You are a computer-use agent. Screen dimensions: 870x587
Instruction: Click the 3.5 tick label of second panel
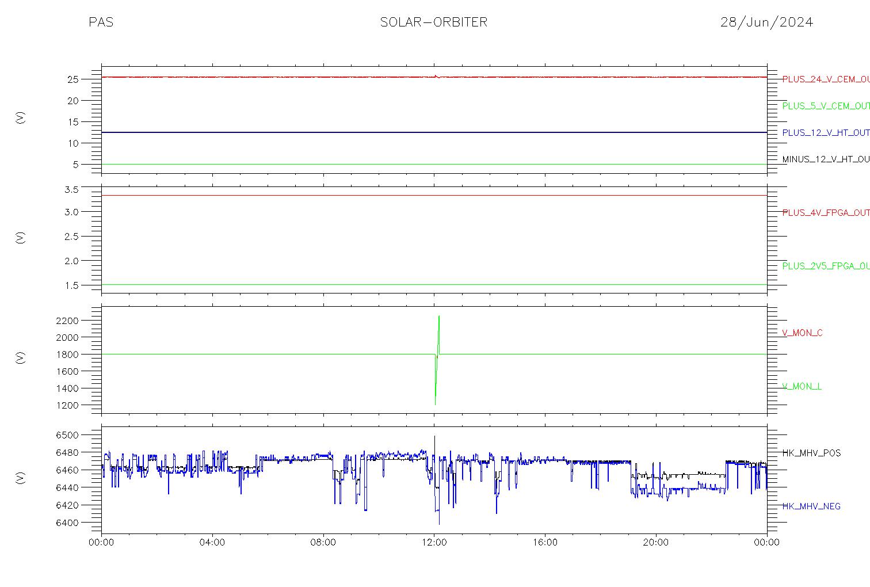71,189
